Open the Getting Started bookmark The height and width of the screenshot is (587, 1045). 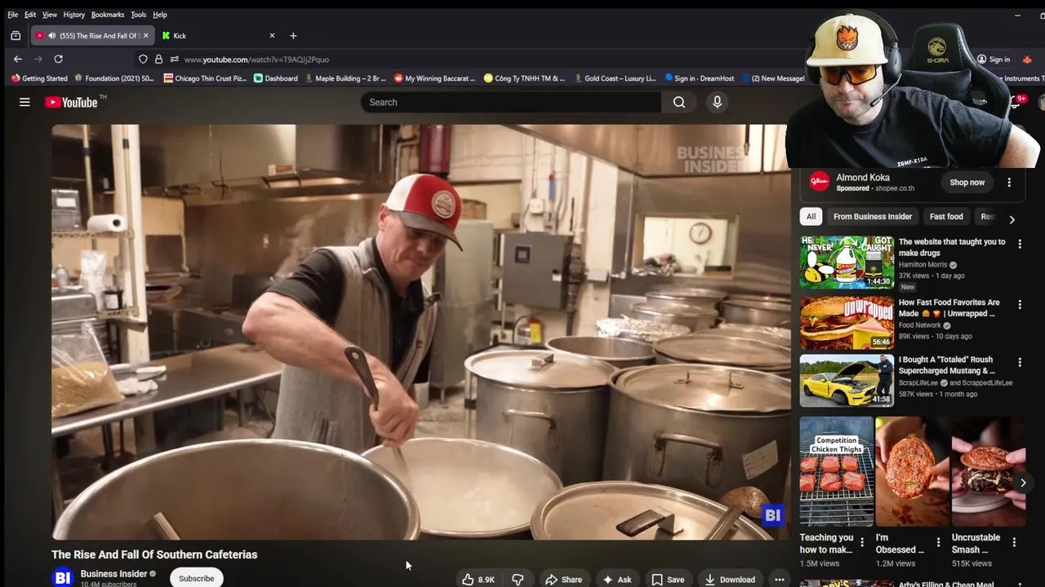coord(39,78)
